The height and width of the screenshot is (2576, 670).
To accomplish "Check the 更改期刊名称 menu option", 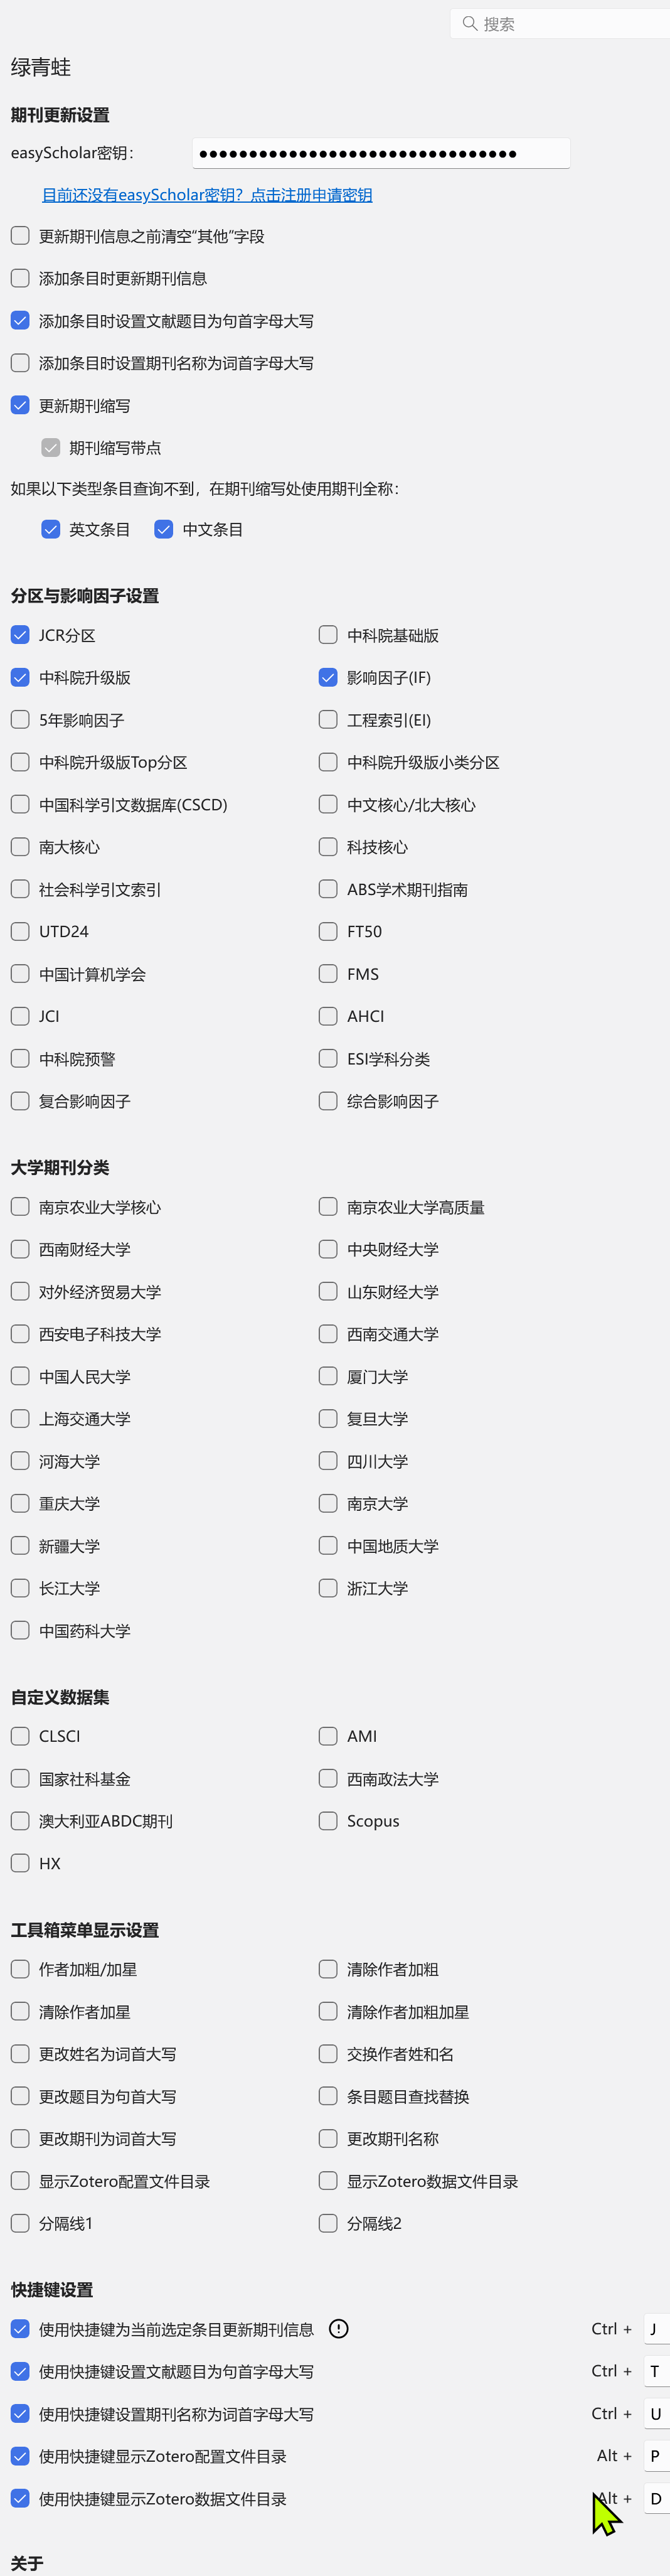I will point(328,2138).
